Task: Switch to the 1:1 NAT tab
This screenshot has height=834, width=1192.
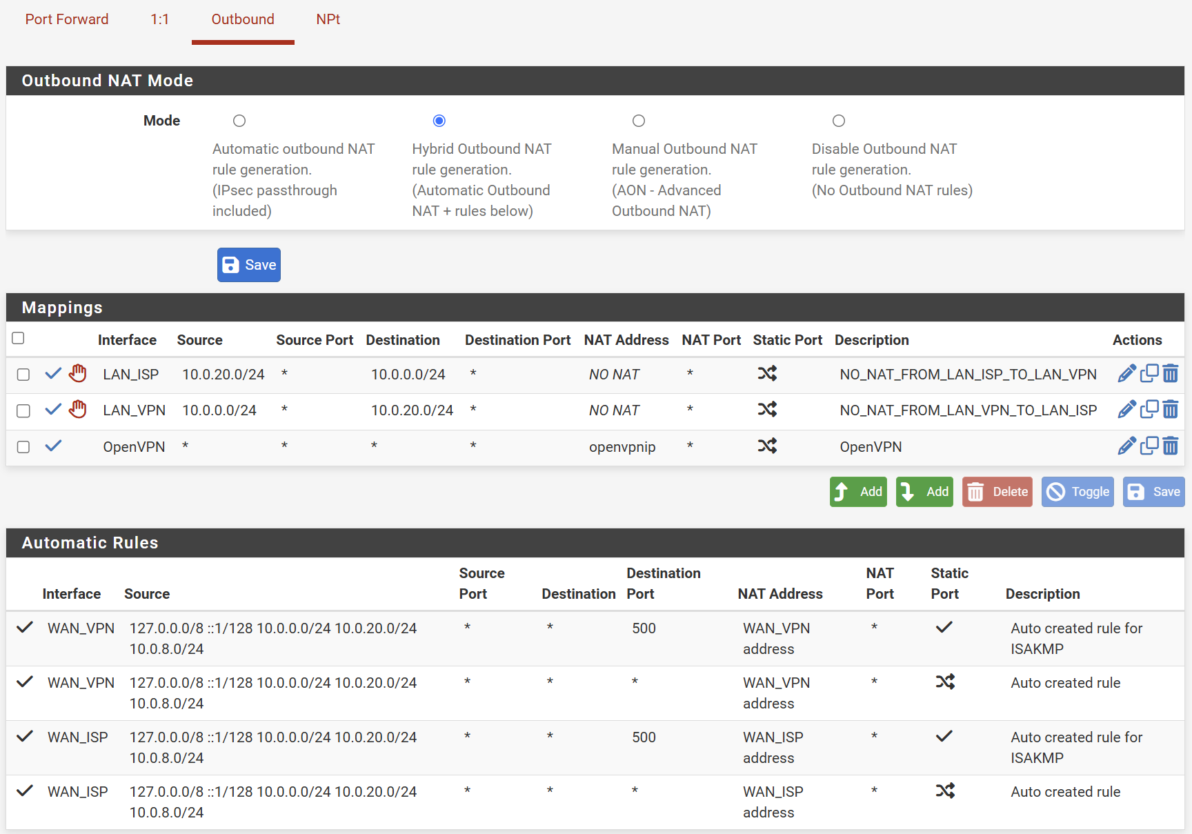Action: 160,19
